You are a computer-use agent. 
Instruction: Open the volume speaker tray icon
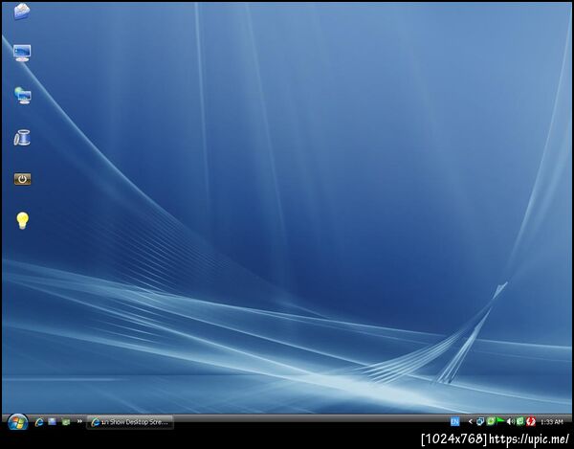pyautogui.click(x=510, y=422)
